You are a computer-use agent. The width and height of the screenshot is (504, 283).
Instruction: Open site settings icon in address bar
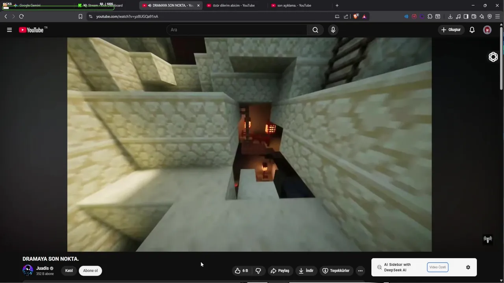click(91, 17)
